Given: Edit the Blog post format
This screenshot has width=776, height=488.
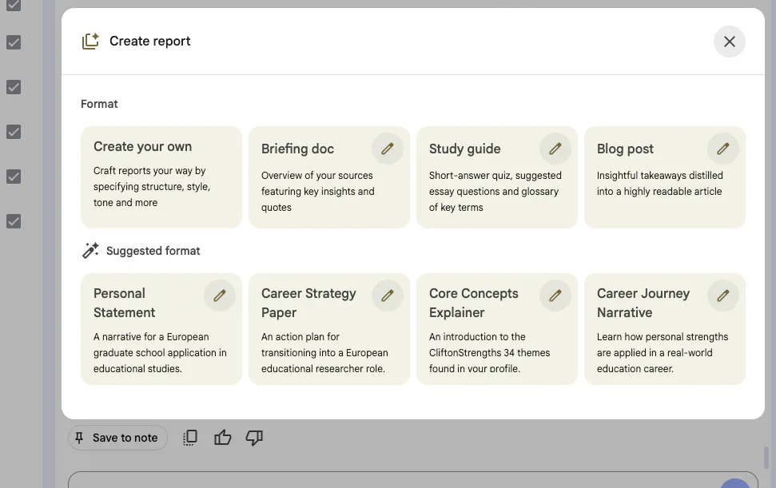Looking at the screenshot, I should [x=722, y=149].
